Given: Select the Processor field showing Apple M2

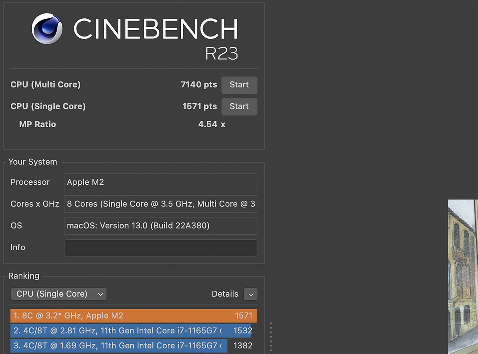Looking at the screenshot, I should pos(161,182).
